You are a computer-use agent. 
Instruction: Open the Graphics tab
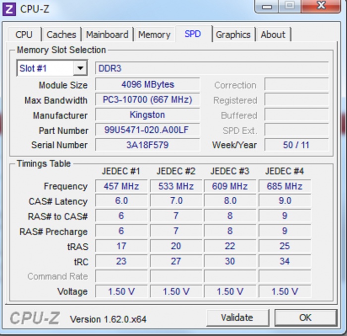click(233, 35)
